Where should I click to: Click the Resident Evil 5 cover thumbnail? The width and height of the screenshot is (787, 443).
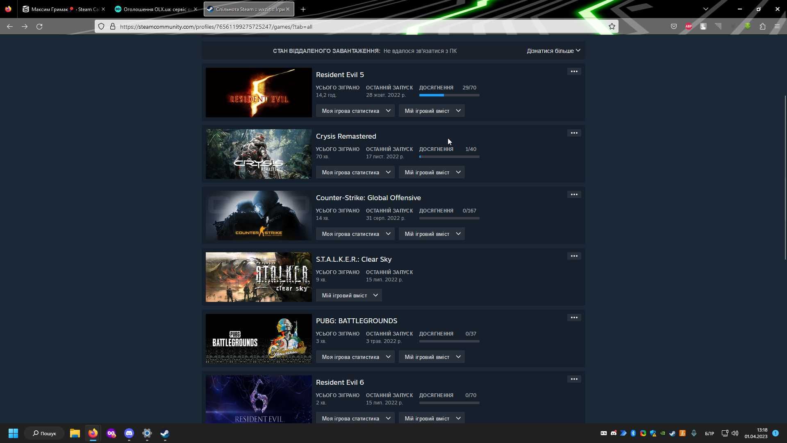click(x=259, y=92)
